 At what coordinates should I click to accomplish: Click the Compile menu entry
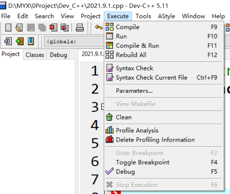coord(164,27)
